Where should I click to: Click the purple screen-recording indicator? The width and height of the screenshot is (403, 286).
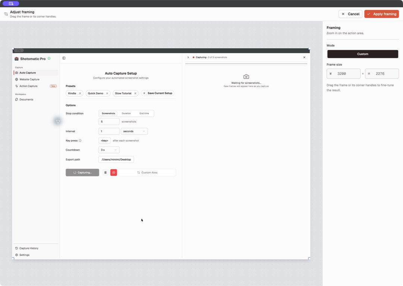coord(11,4)
